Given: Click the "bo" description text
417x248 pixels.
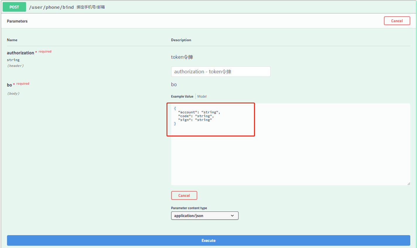Looking at the screenshot, I should click(x=174, y=84).
